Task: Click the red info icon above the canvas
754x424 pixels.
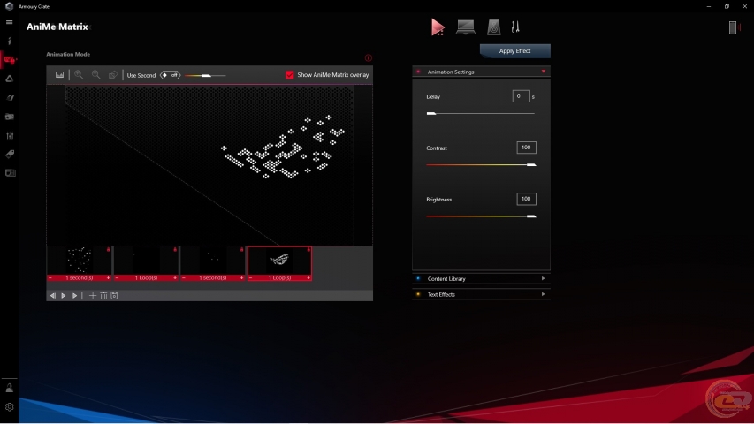Action: tap(369, 58)
